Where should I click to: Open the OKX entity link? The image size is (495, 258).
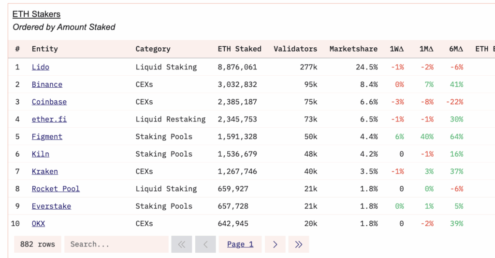coord(38,223)
